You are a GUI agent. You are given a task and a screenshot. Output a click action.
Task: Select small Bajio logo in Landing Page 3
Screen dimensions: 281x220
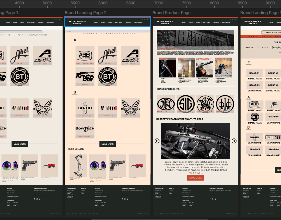coord(254,137)
